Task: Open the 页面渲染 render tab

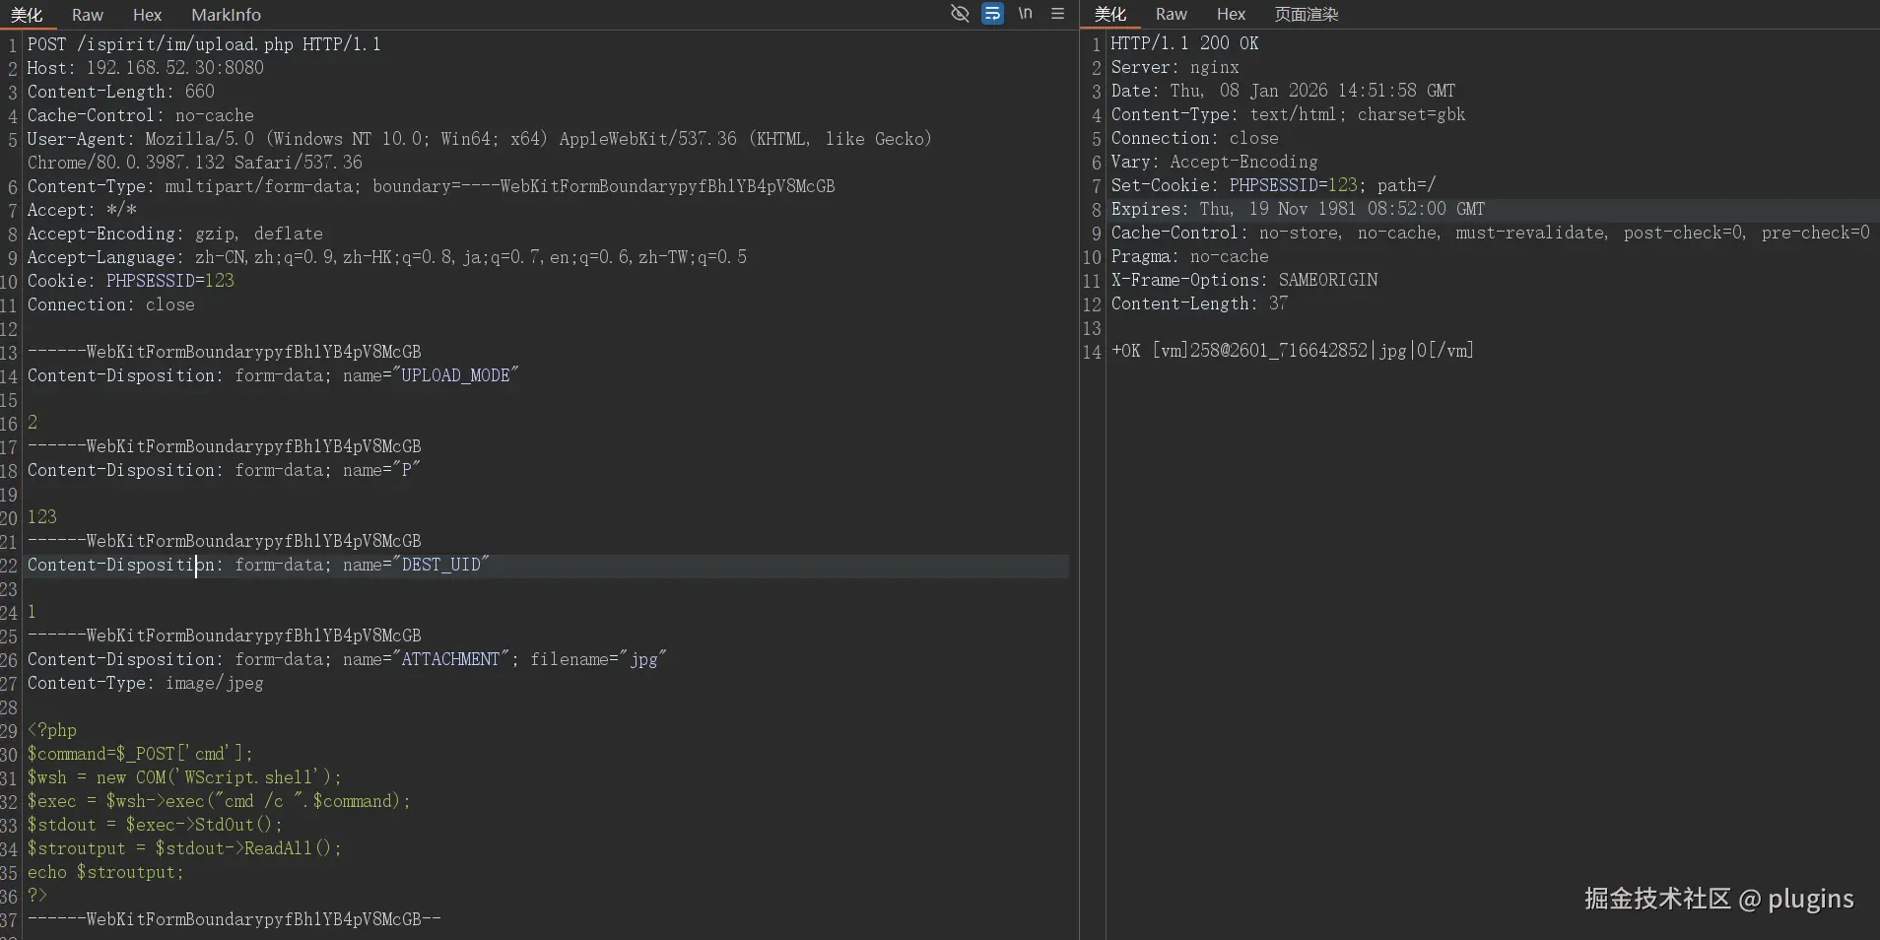Action: (1307, 15)
